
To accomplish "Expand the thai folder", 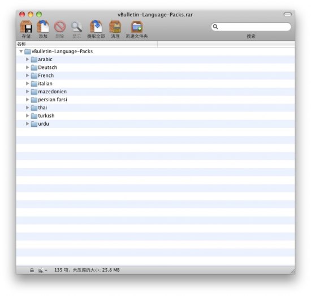I will point(27,108).
